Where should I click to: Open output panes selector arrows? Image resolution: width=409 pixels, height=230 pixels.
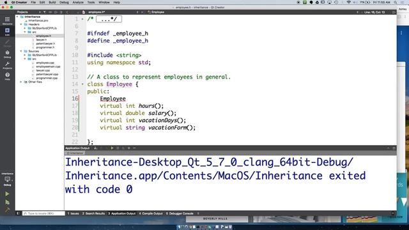coord(198,213)
